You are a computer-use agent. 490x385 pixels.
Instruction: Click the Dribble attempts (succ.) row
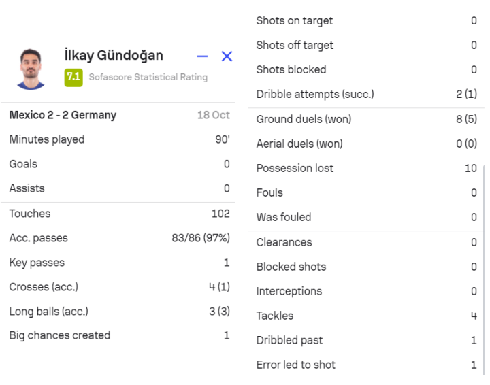click(x=366, y=94)
